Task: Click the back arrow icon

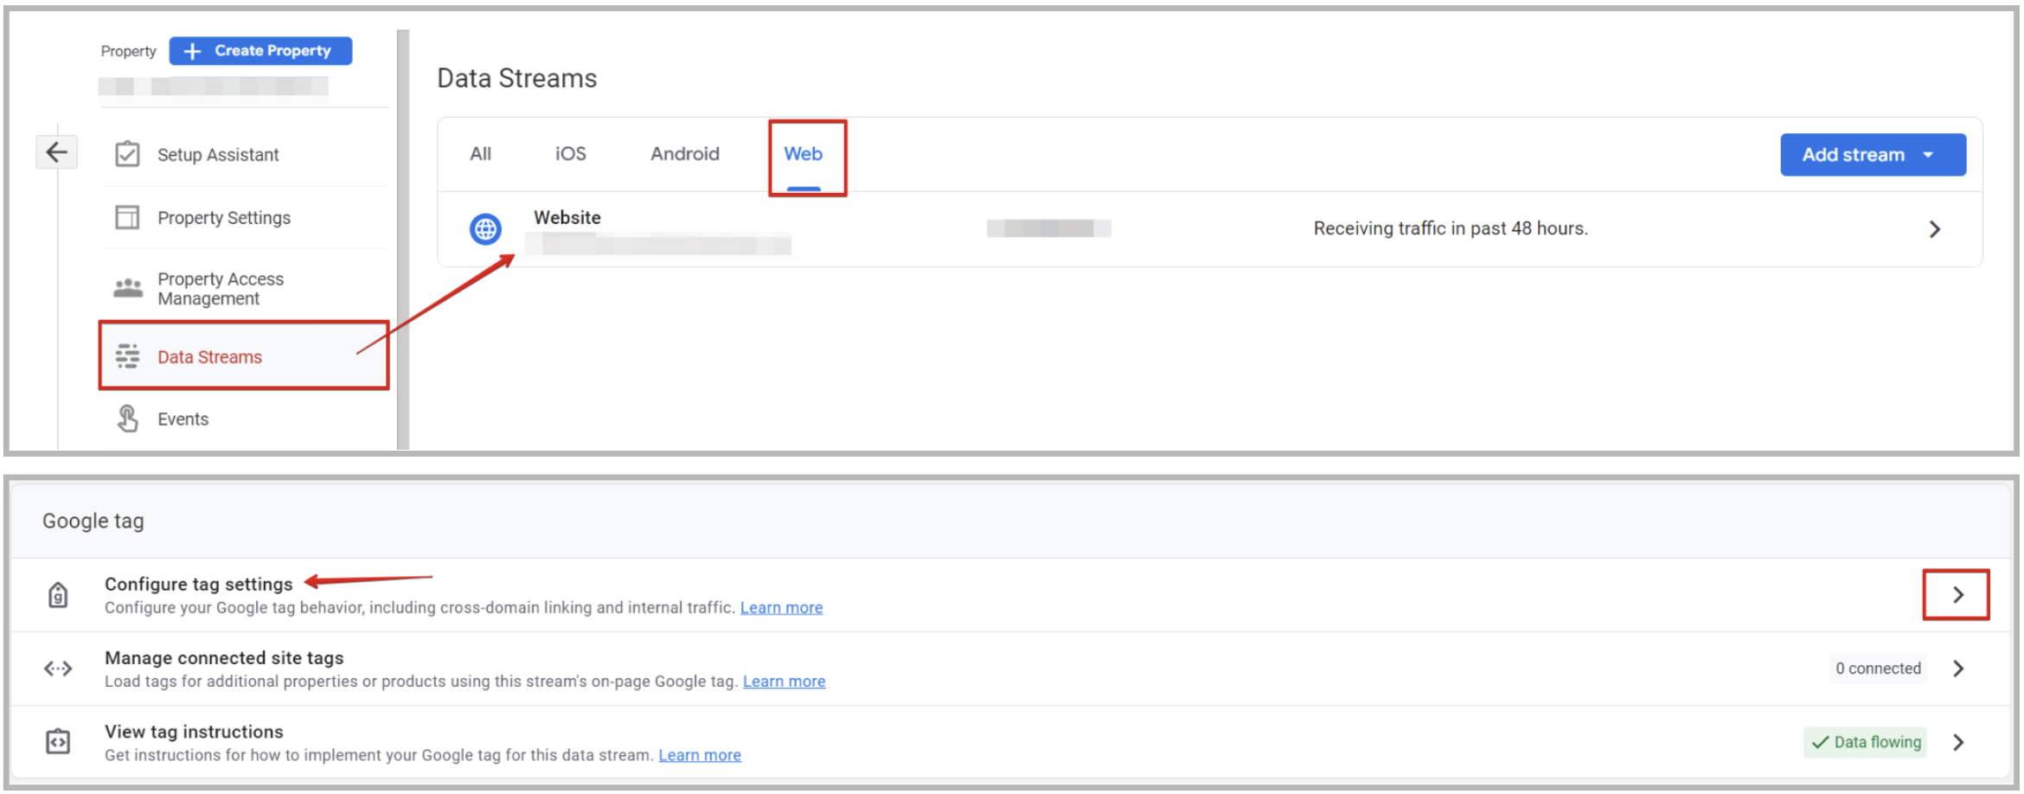Action: [x=57, y=152]
